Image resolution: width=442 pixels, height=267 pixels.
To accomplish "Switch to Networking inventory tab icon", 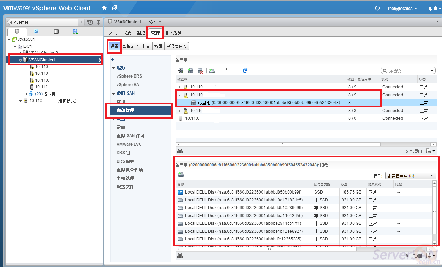I will (75, 32).
